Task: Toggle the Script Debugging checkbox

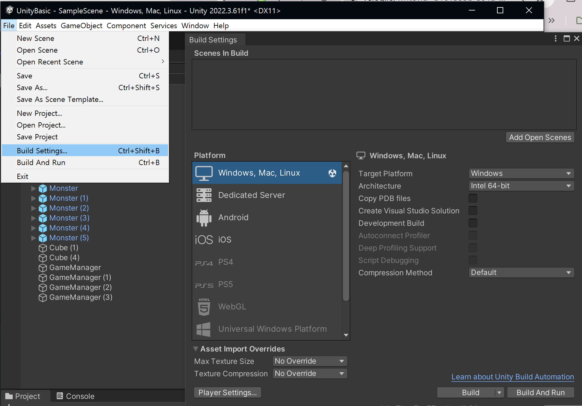Action: [x=473, y=260]
